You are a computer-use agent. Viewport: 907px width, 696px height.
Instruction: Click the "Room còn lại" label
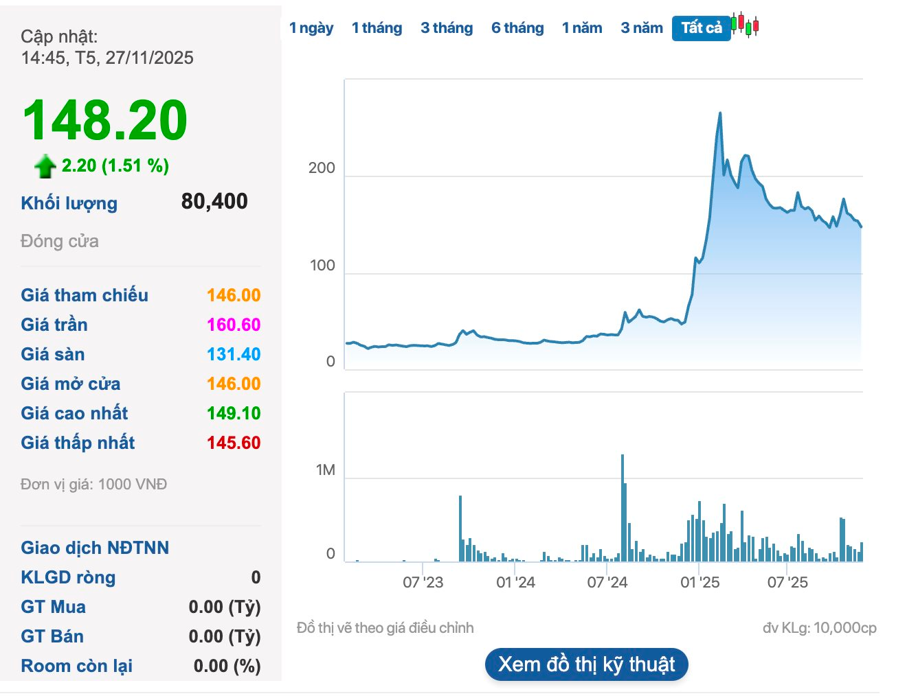point(76,666)
